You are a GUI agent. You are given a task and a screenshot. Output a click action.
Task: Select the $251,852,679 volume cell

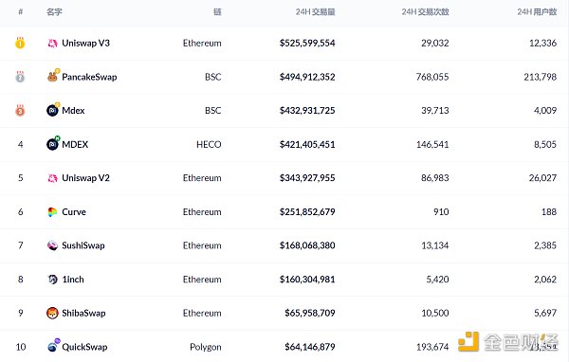[307, 212]
